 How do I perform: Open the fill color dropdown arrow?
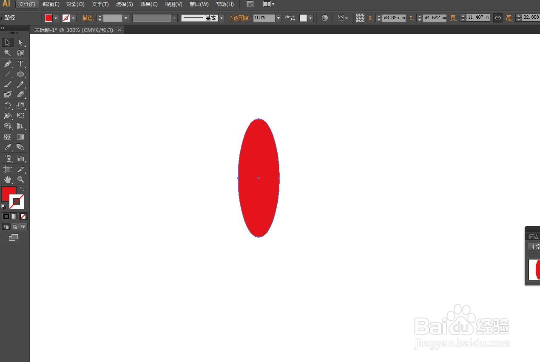[56, 18]
